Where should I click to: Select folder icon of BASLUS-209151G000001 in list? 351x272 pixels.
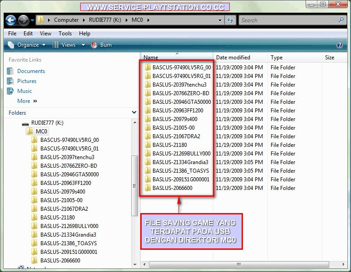click(148, 179)
